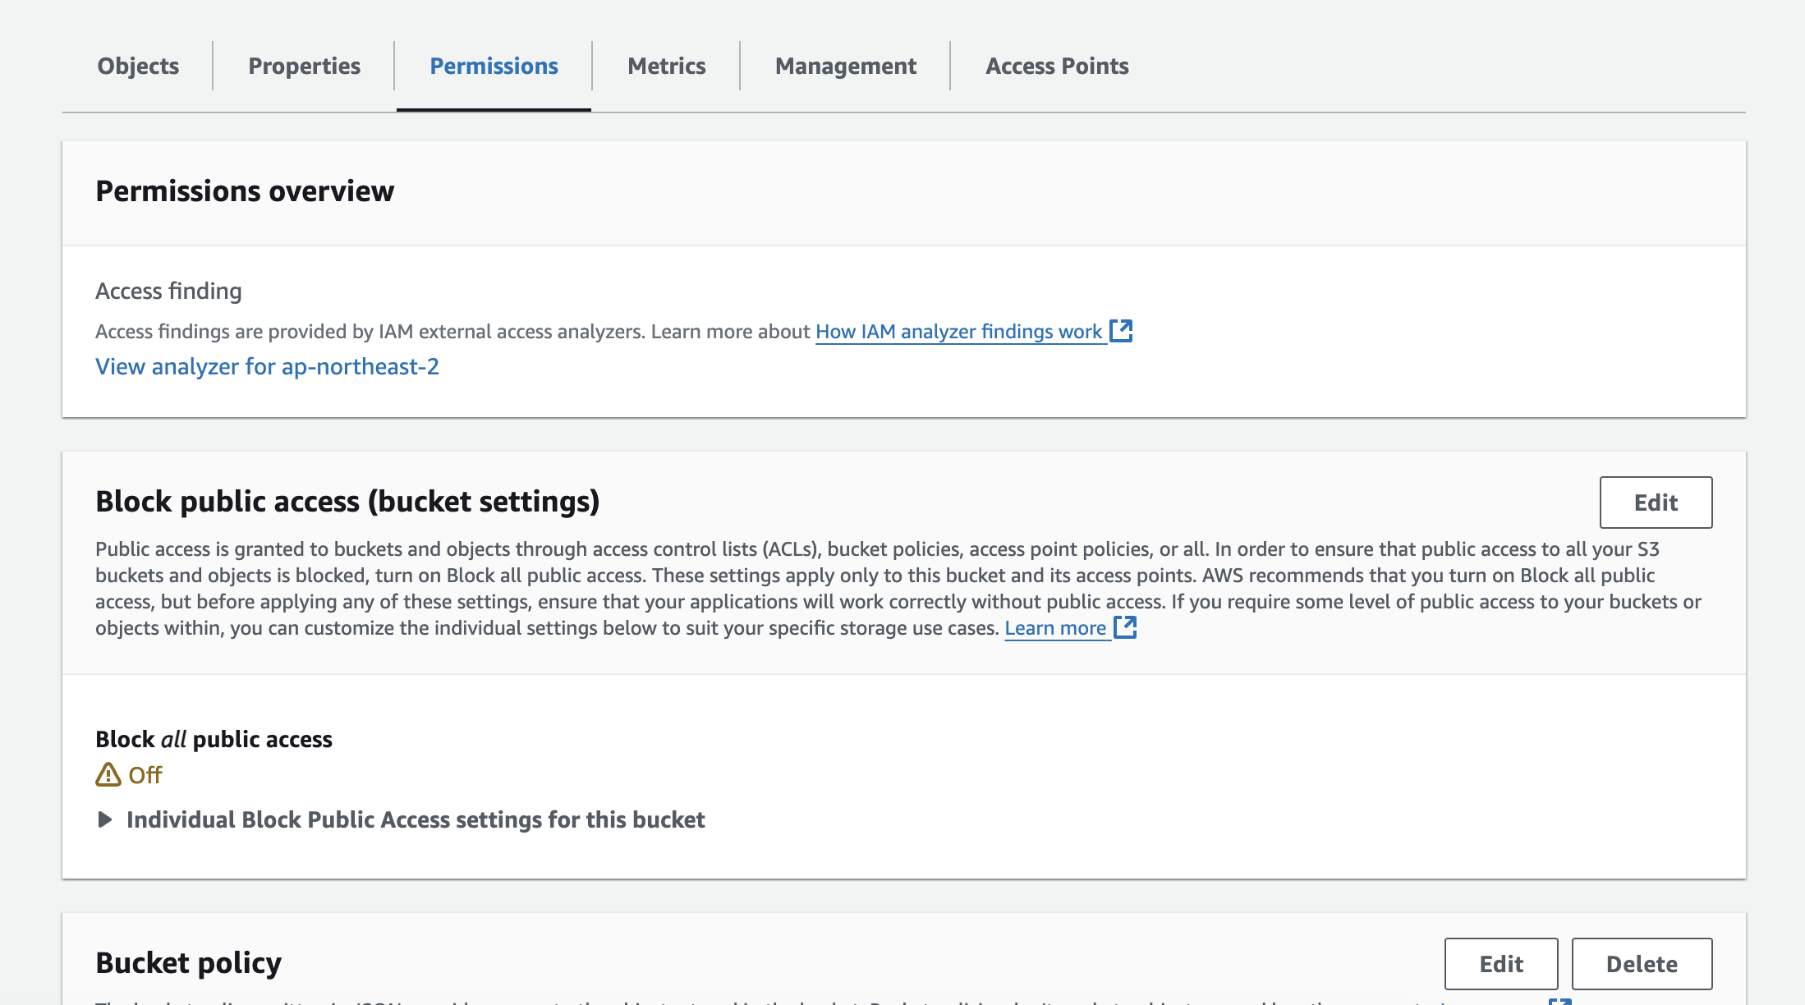
Task: Click the Off status text
Action: pyautogui.click(x=145, y=775)
